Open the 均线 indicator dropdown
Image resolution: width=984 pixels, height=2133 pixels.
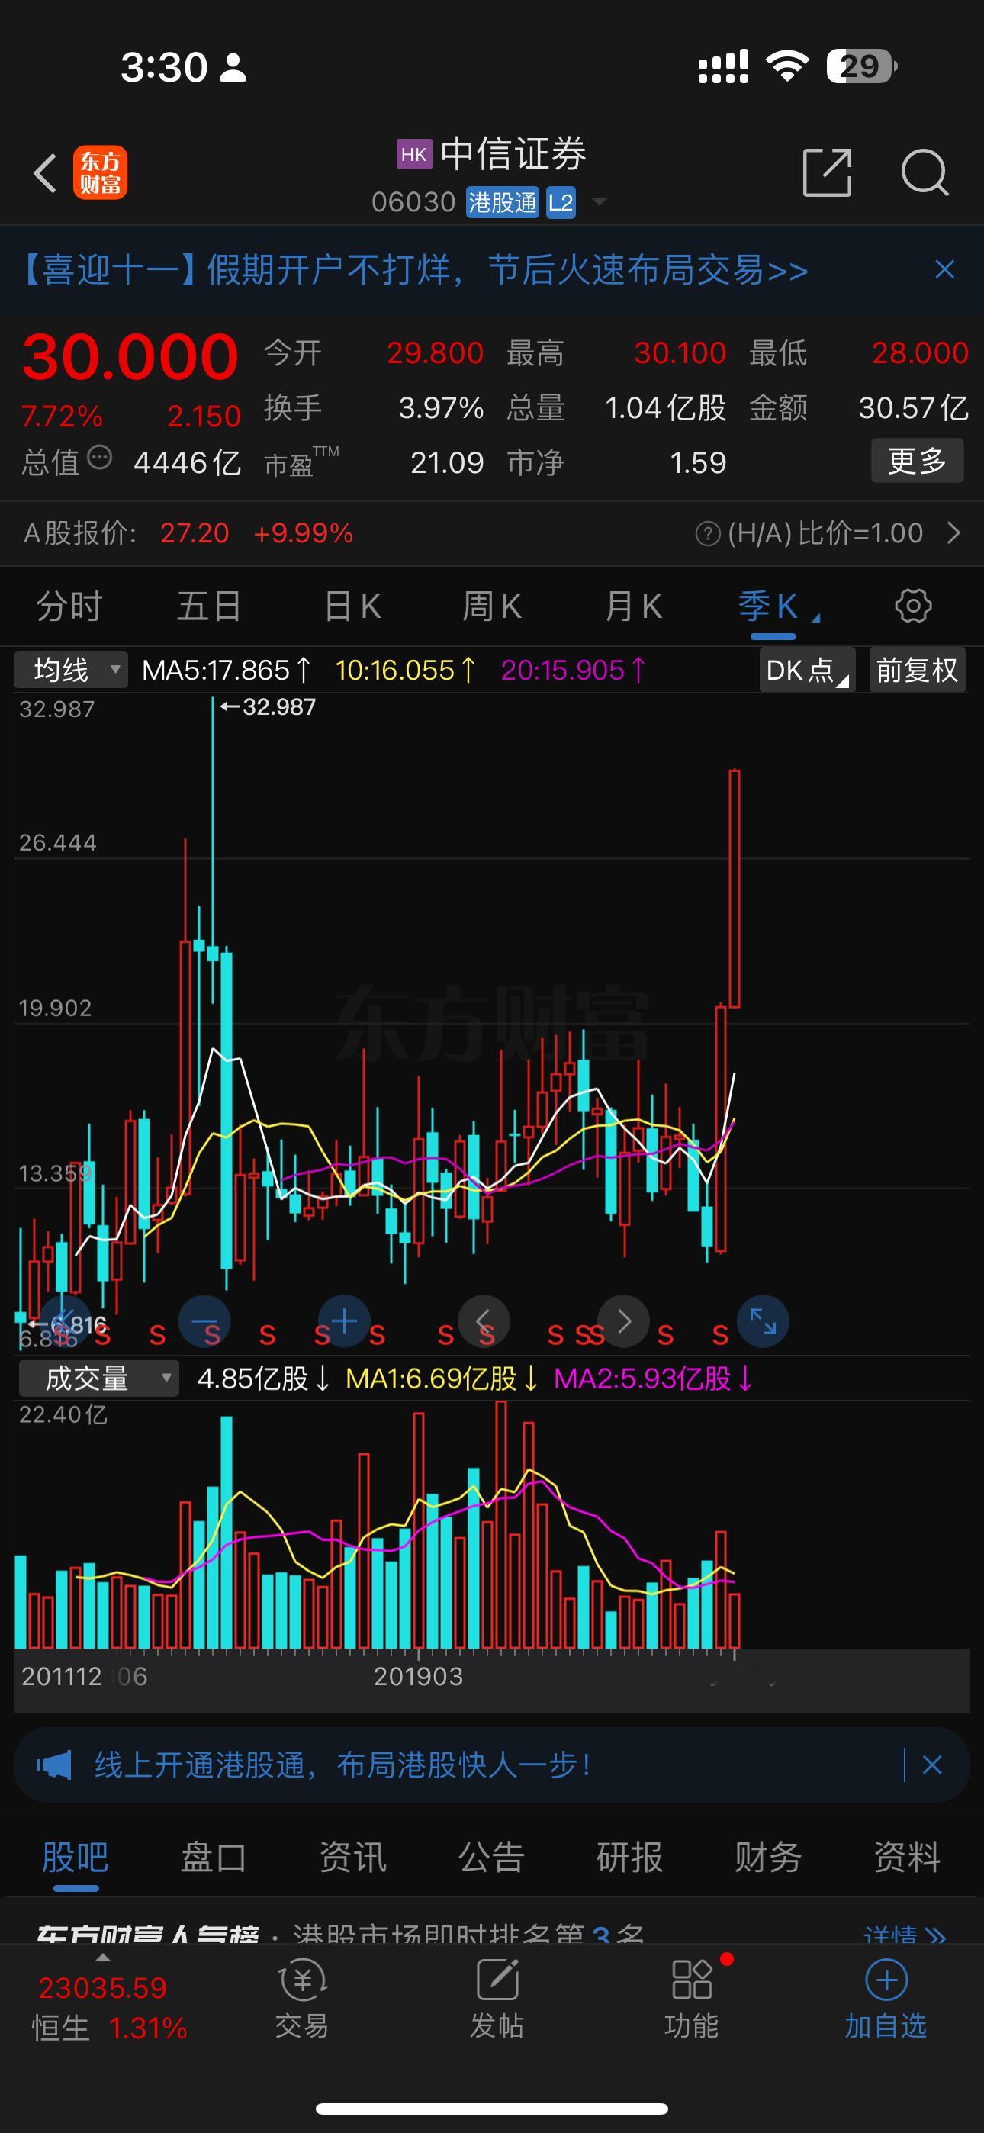click(71, 670)
